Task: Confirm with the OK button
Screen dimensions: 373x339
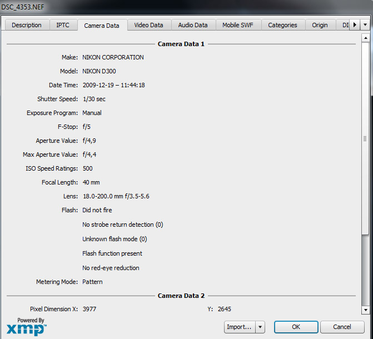Action: tap(296, 327)
